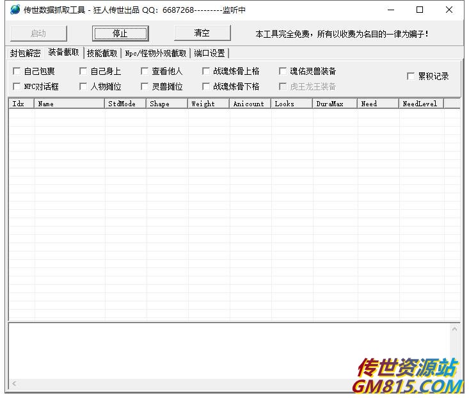Screen dimensions: 469x398
Task: Click the greyed 虎王龙王装备 checkbox
Action: click(283, 87)
